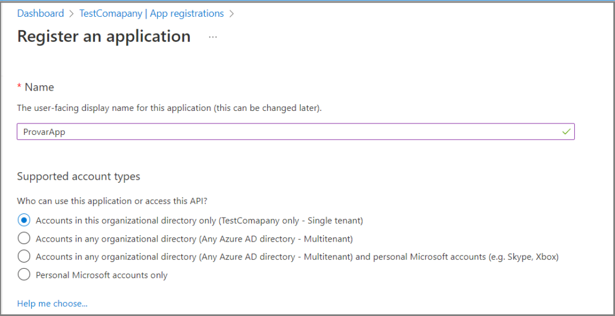This screenshot has height=316, width=615.
Task: Click the green validation checkmark in Name field
Action: 566,131
